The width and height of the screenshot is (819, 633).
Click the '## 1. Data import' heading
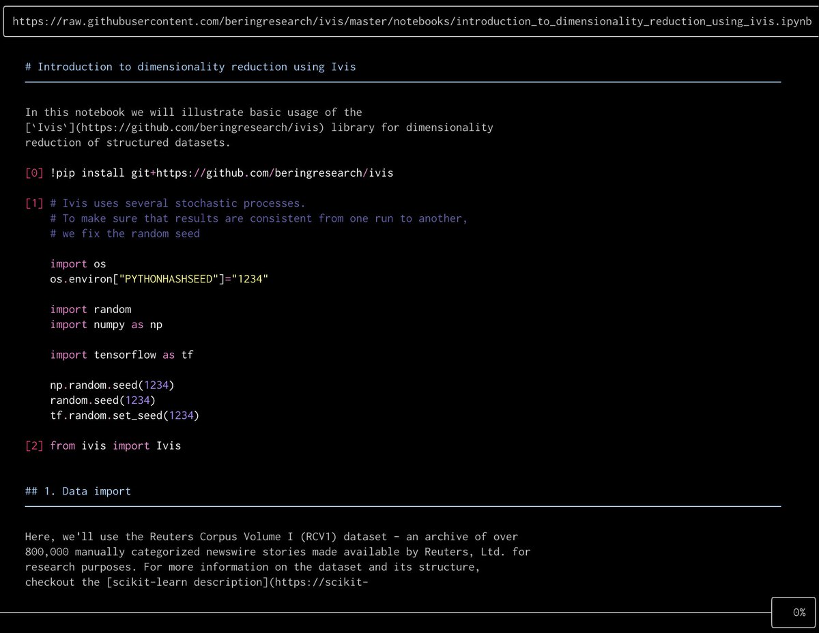78,491
